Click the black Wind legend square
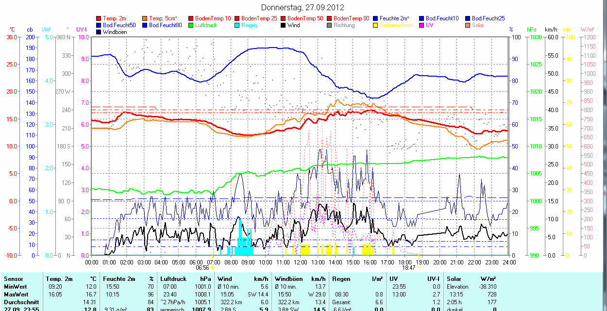Screen dimensions: 607x311 [284, 25]
